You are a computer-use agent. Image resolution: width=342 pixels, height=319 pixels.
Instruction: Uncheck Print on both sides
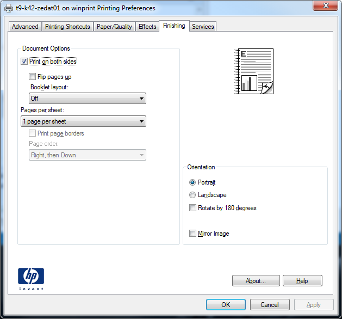tap(24, 62)
